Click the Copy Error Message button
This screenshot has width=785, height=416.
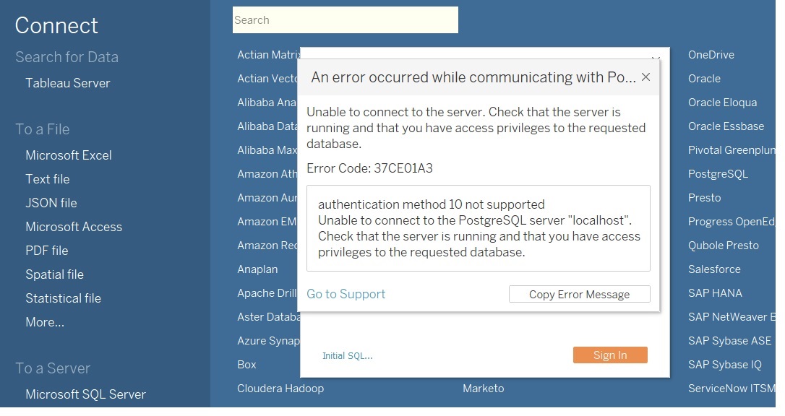click(579, 294)
